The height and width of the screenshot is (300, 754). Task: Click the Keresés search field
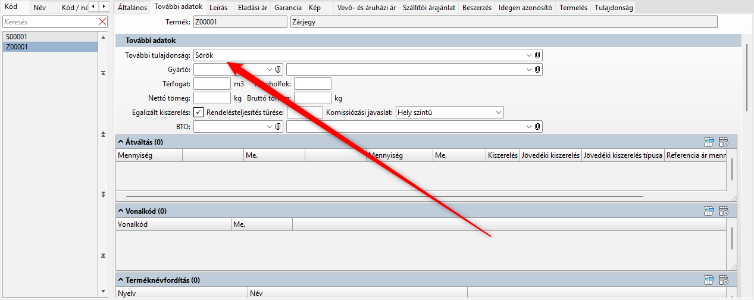50,21
